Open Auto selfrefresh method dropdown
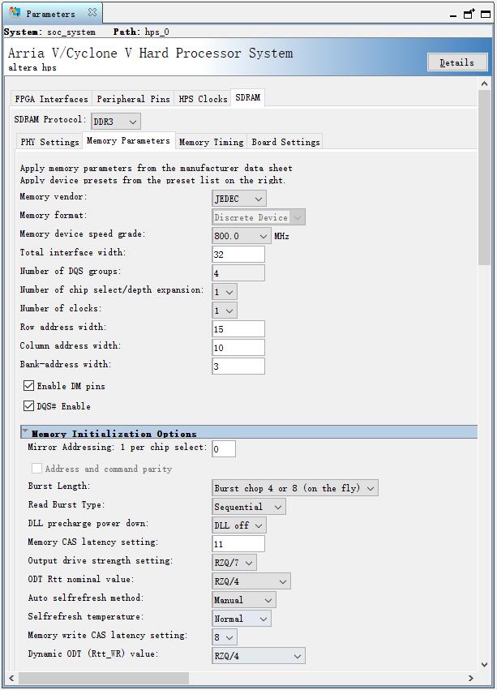Screen dimensions: 497x690 coord(244,600)
